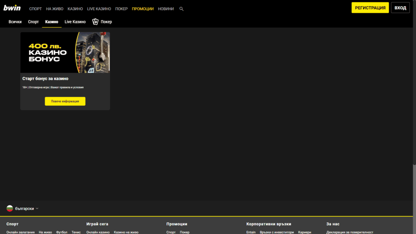Image resolution: width=416 pixels, height=234 pixels.
Task: Open ПРОМОЦИИ in the top menu
Action: [x=143, y=8]
